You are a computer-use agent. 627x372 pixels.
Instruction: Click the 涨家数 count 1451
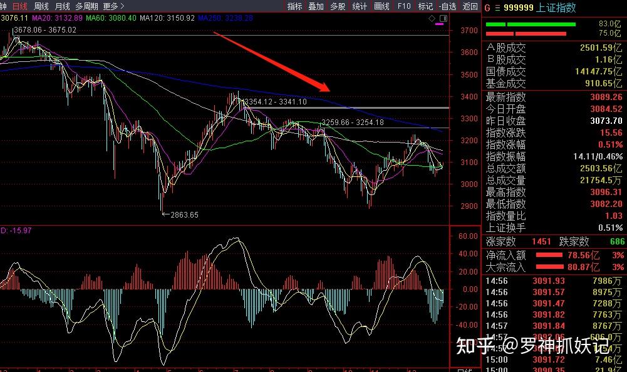[541, 241]
